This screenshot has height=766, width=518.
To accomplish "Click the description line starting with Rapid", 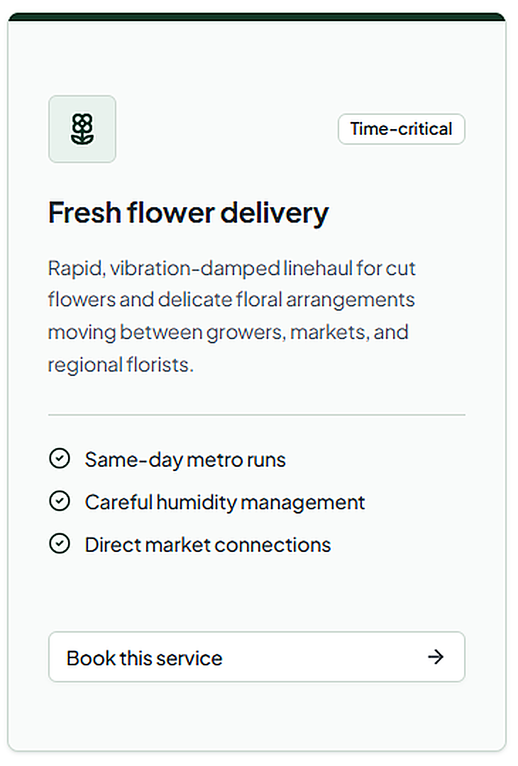I will click(x=231, y=268).
